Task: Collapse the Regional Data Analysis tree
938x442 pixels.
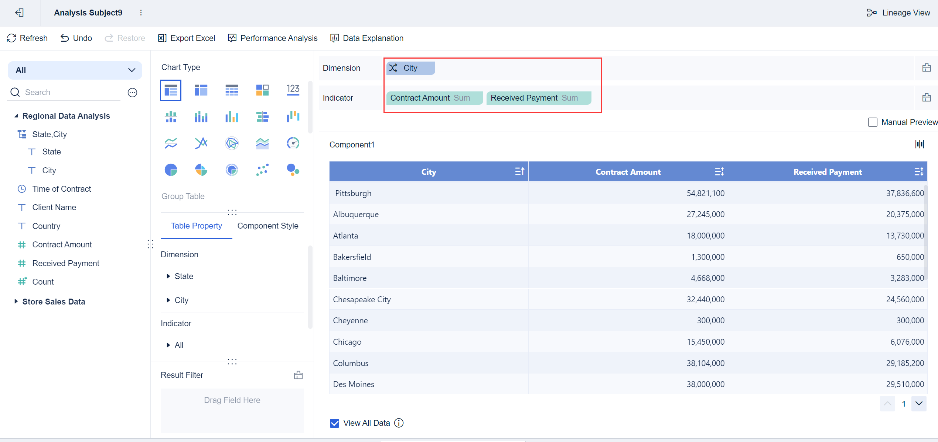Action: click(x=16, y=116)
